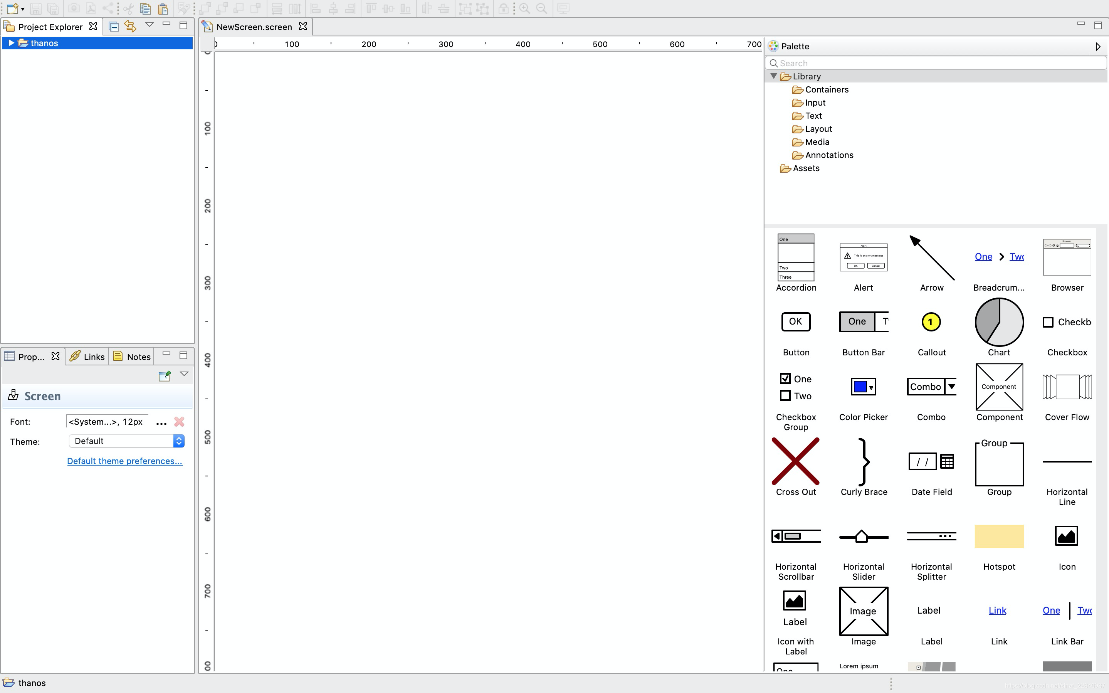Toggle the collapse-all icon in Project Explorer
1109x693 pixels.
tap(113, 26)
